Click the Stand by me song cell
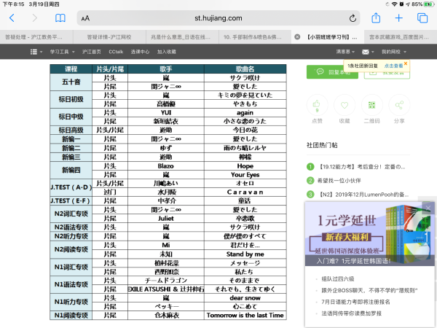Viewport: 437px width, 328px height. click(245, 254)
